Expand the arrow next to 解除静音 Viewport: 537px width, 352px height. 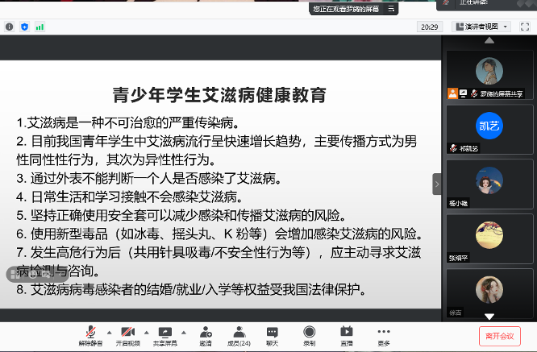click(103, 331)
